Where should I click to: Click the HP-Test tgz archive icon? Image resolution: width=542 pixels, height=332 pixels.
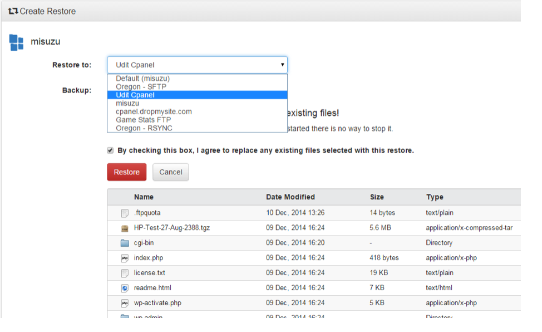[x=125, y=228]
